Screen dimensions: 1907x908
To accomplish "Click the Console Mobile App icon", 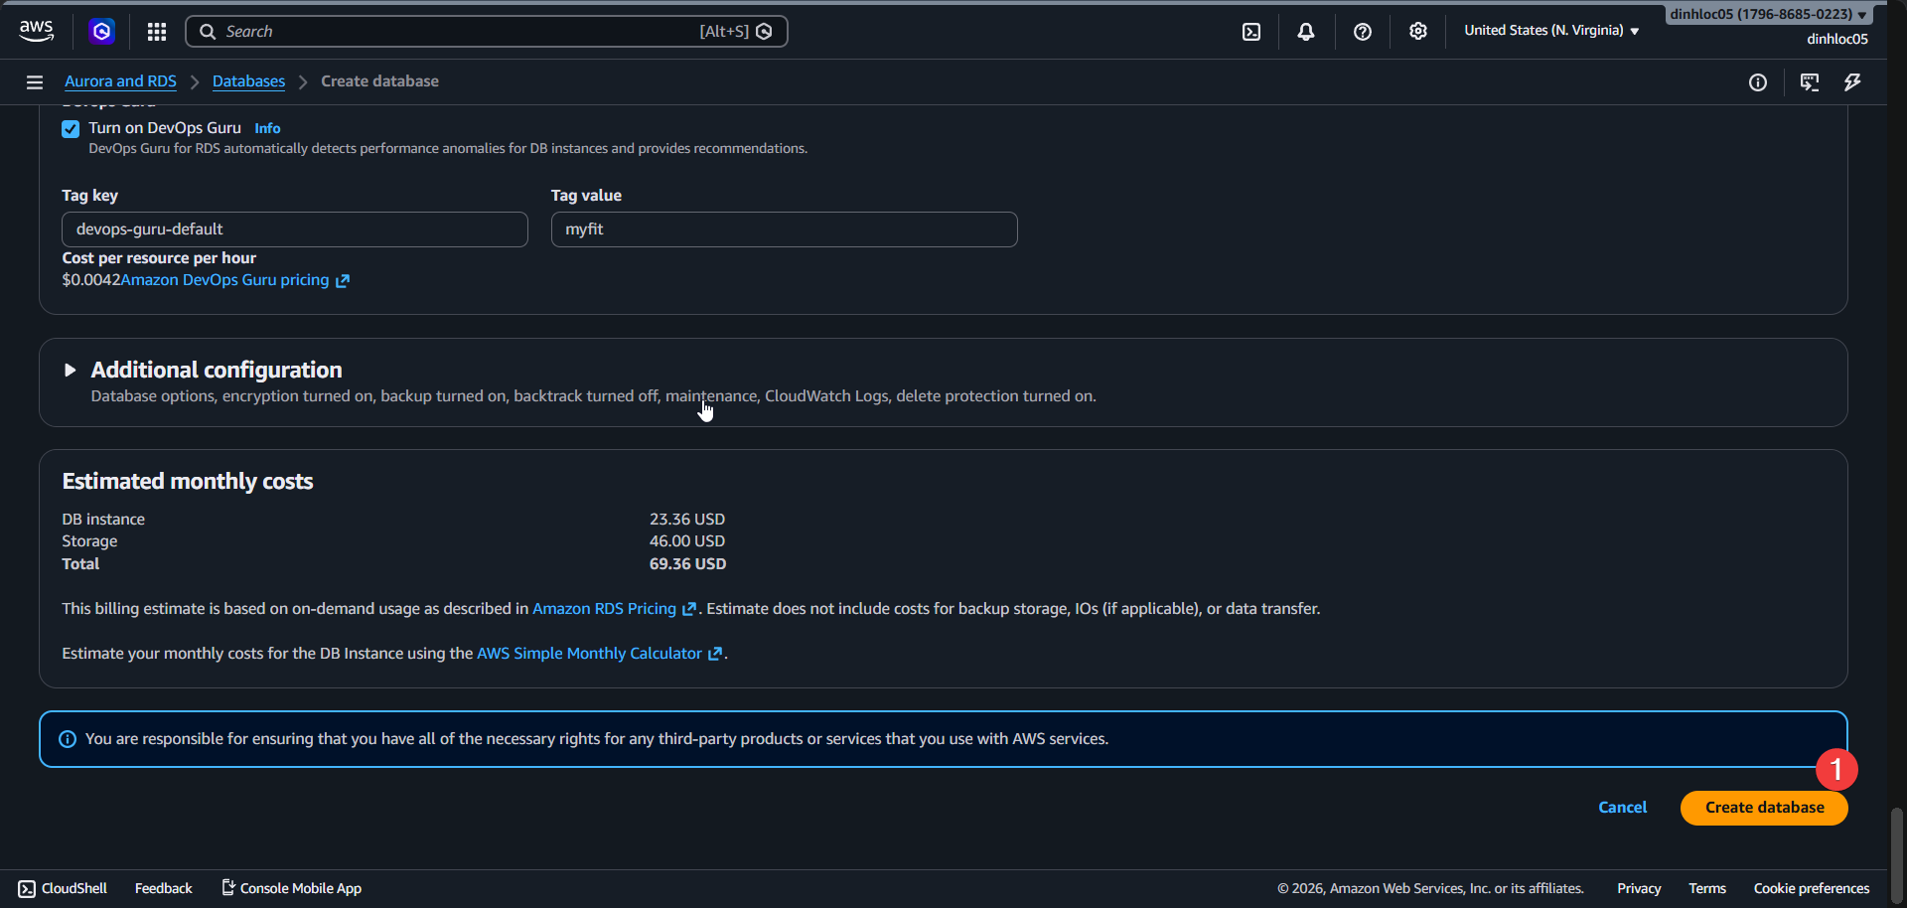I will pyautogui.click(x=227, y=888).
